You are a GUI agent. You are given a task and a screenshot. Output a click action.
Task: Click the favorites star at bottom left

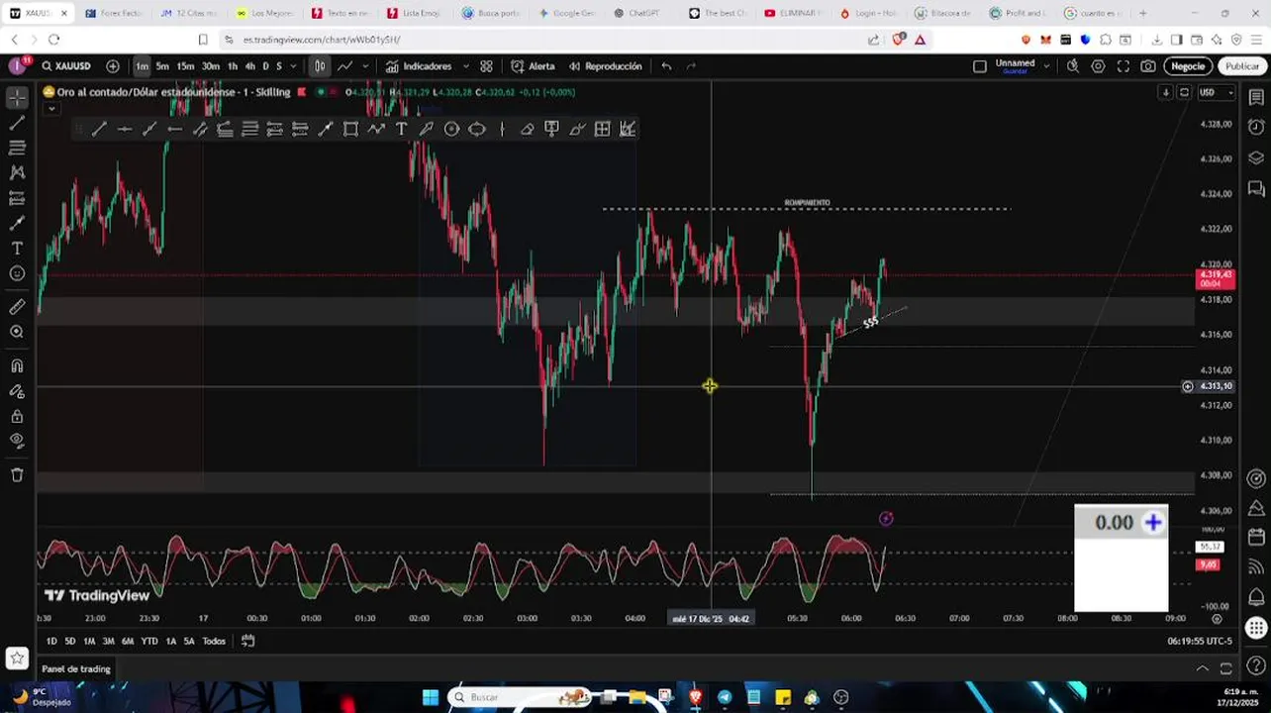pyautogui.click(x=17, y=658)
